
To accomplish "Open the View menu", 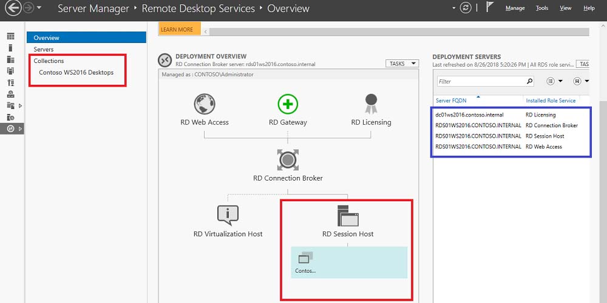I will click(566, 8).
